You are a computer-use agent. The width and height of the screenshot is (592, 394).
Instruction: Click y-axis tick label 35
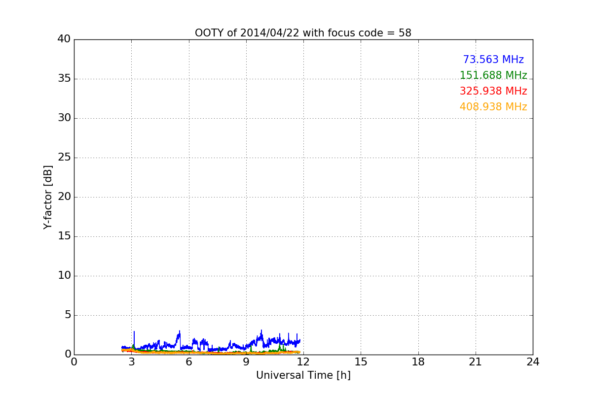(x=64, y=78)
